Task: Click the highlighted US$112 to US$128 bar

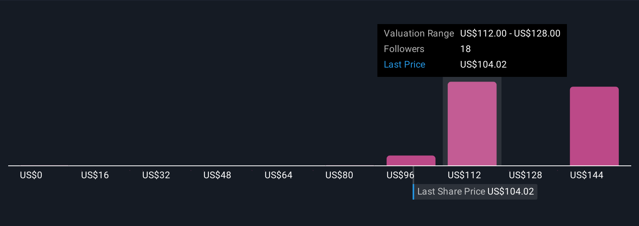Action: pyautogui.click(x=472, y=123)
